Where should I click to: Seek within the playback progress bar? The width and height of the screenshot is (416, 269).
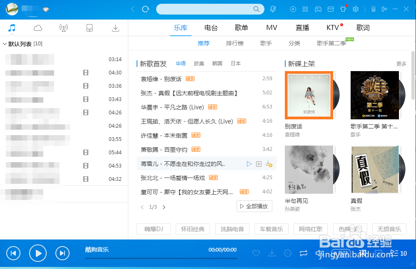[161, 258]
